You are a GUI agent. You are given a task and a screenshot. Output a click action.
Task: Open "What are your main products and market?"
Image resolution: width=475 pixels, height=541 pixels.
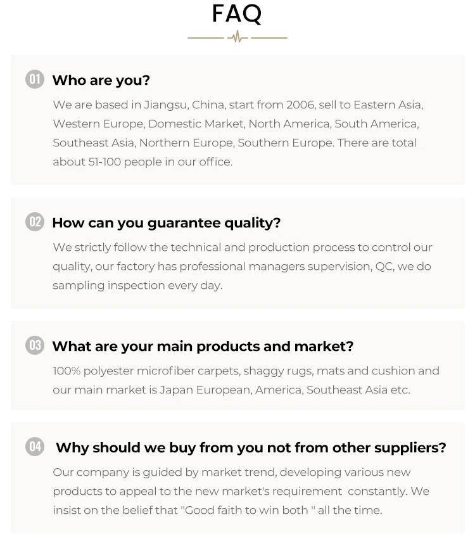tap(203, 347)
